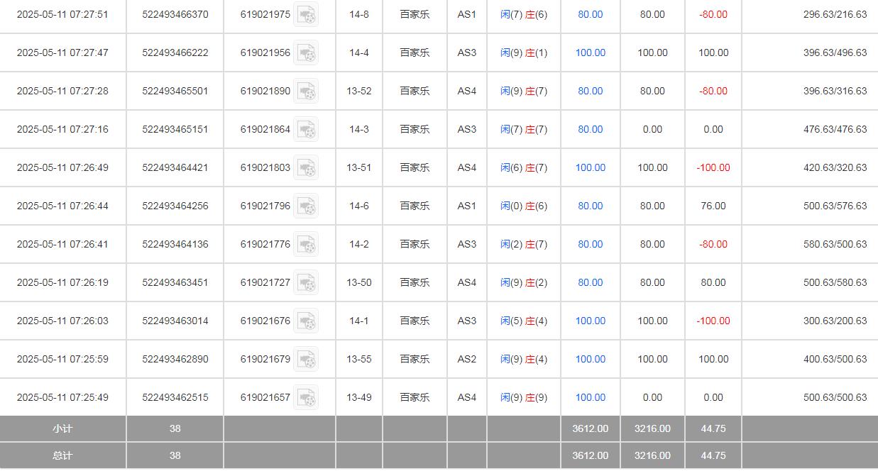Open the replay icon for round 619021803
878x471 pixels.
(x=307, y=167)
